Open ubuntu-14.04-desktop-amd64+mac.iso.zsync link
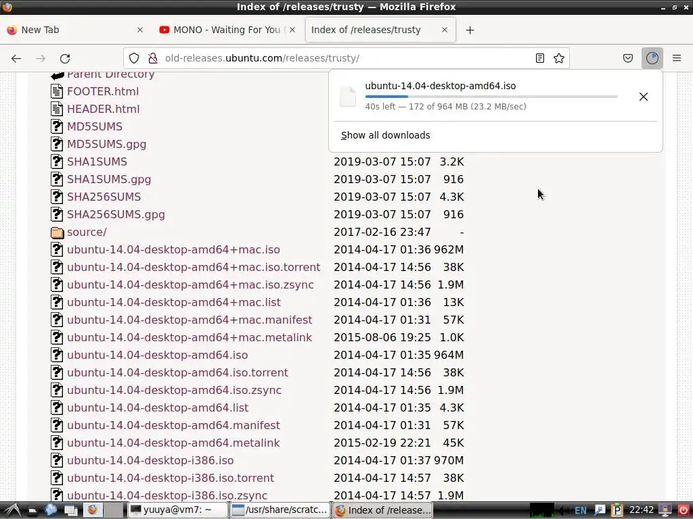The image size is (693, 519). tap(190, 285)
